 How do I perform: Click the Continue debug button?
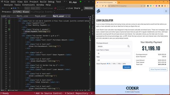47,8
